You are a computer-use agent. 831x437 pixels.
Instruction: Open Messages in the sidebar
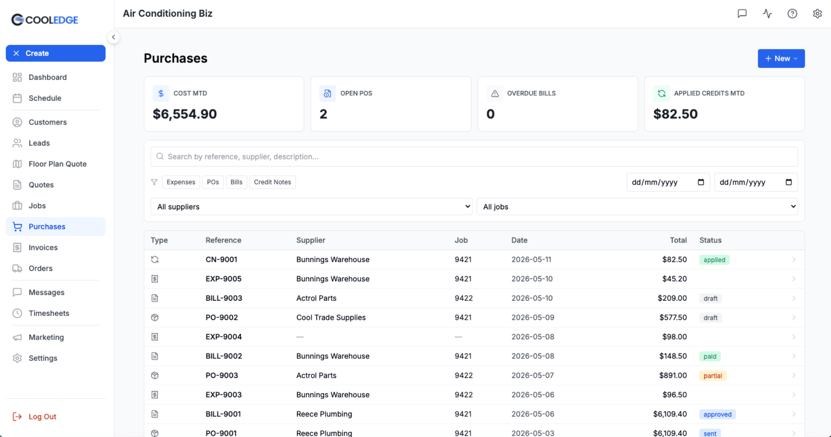point(56,292)
